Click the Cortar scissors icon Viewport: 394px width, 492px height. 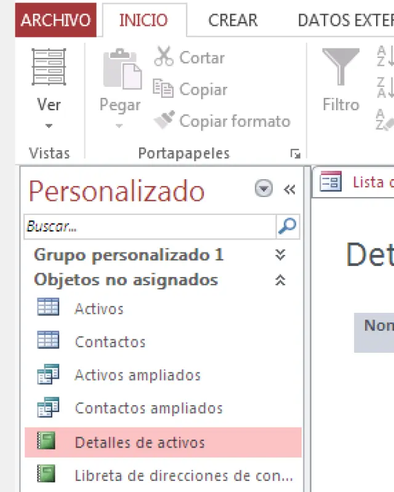[164, 57]
